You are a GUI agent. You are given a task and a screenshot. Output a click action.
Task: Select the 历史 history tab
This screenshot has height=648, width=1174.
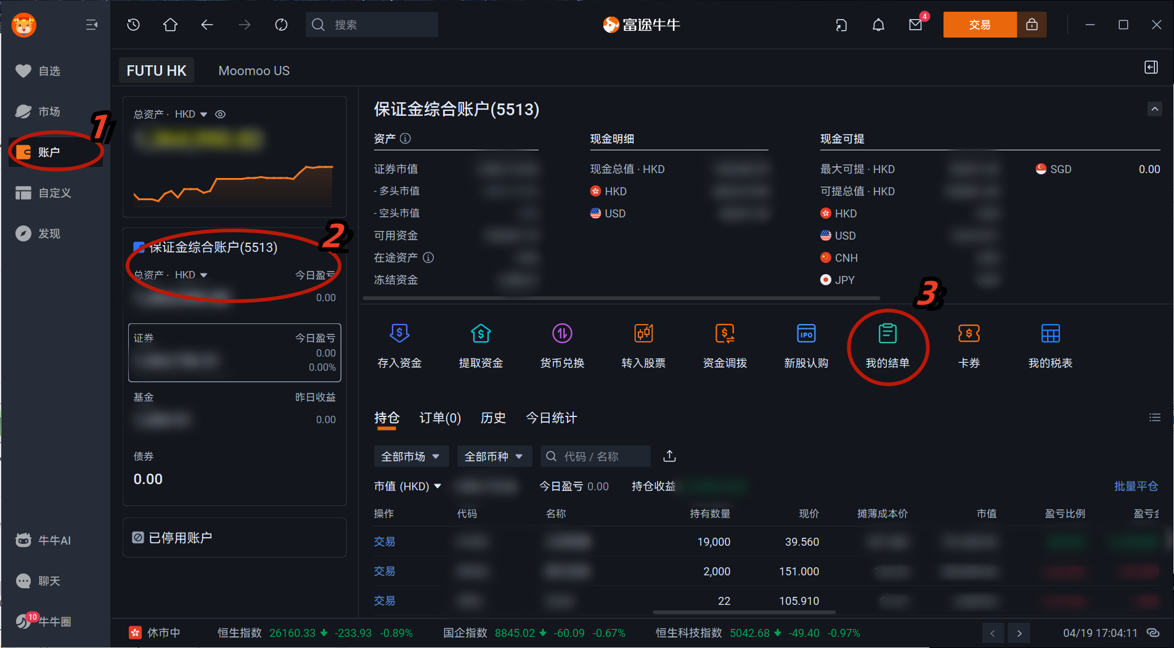coord(493,418)
